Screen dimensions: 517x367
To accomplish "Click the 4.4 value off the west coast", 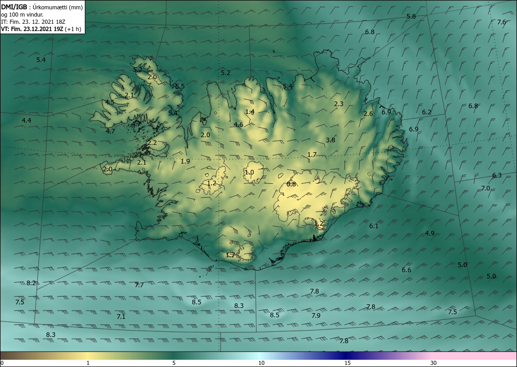I will tap(26, 121).
